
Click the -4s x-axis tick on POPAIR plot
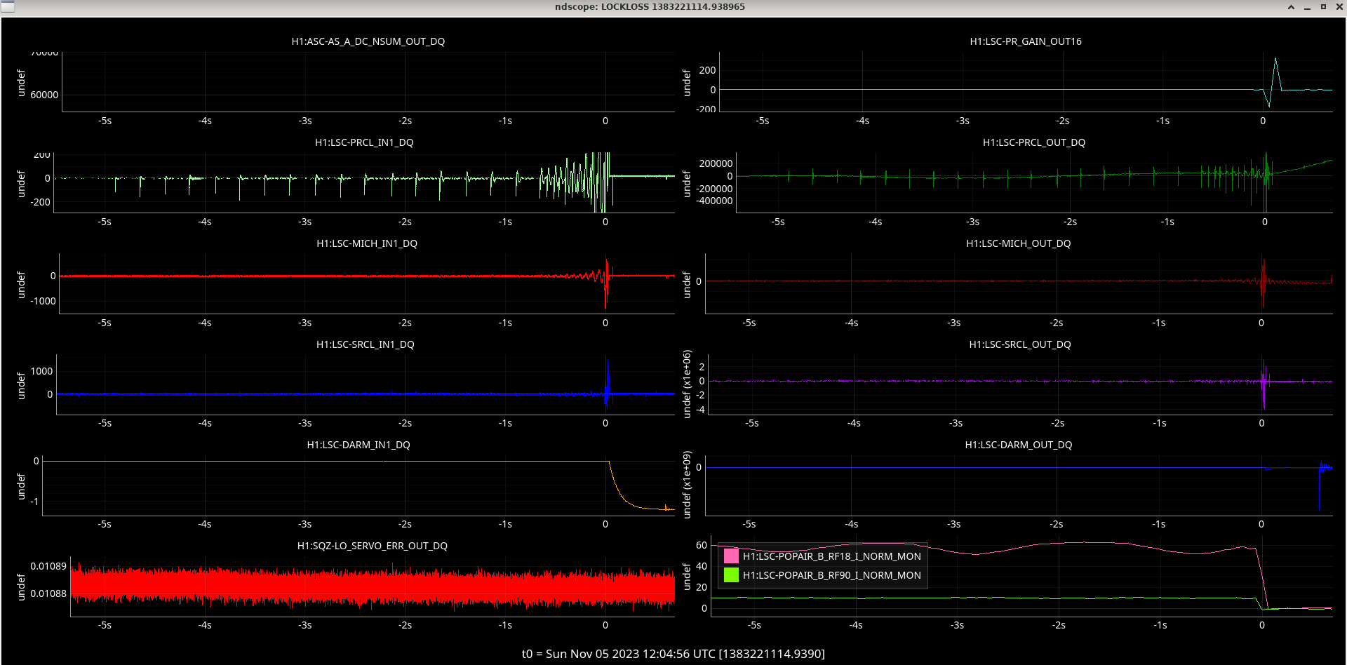(856, 625)
